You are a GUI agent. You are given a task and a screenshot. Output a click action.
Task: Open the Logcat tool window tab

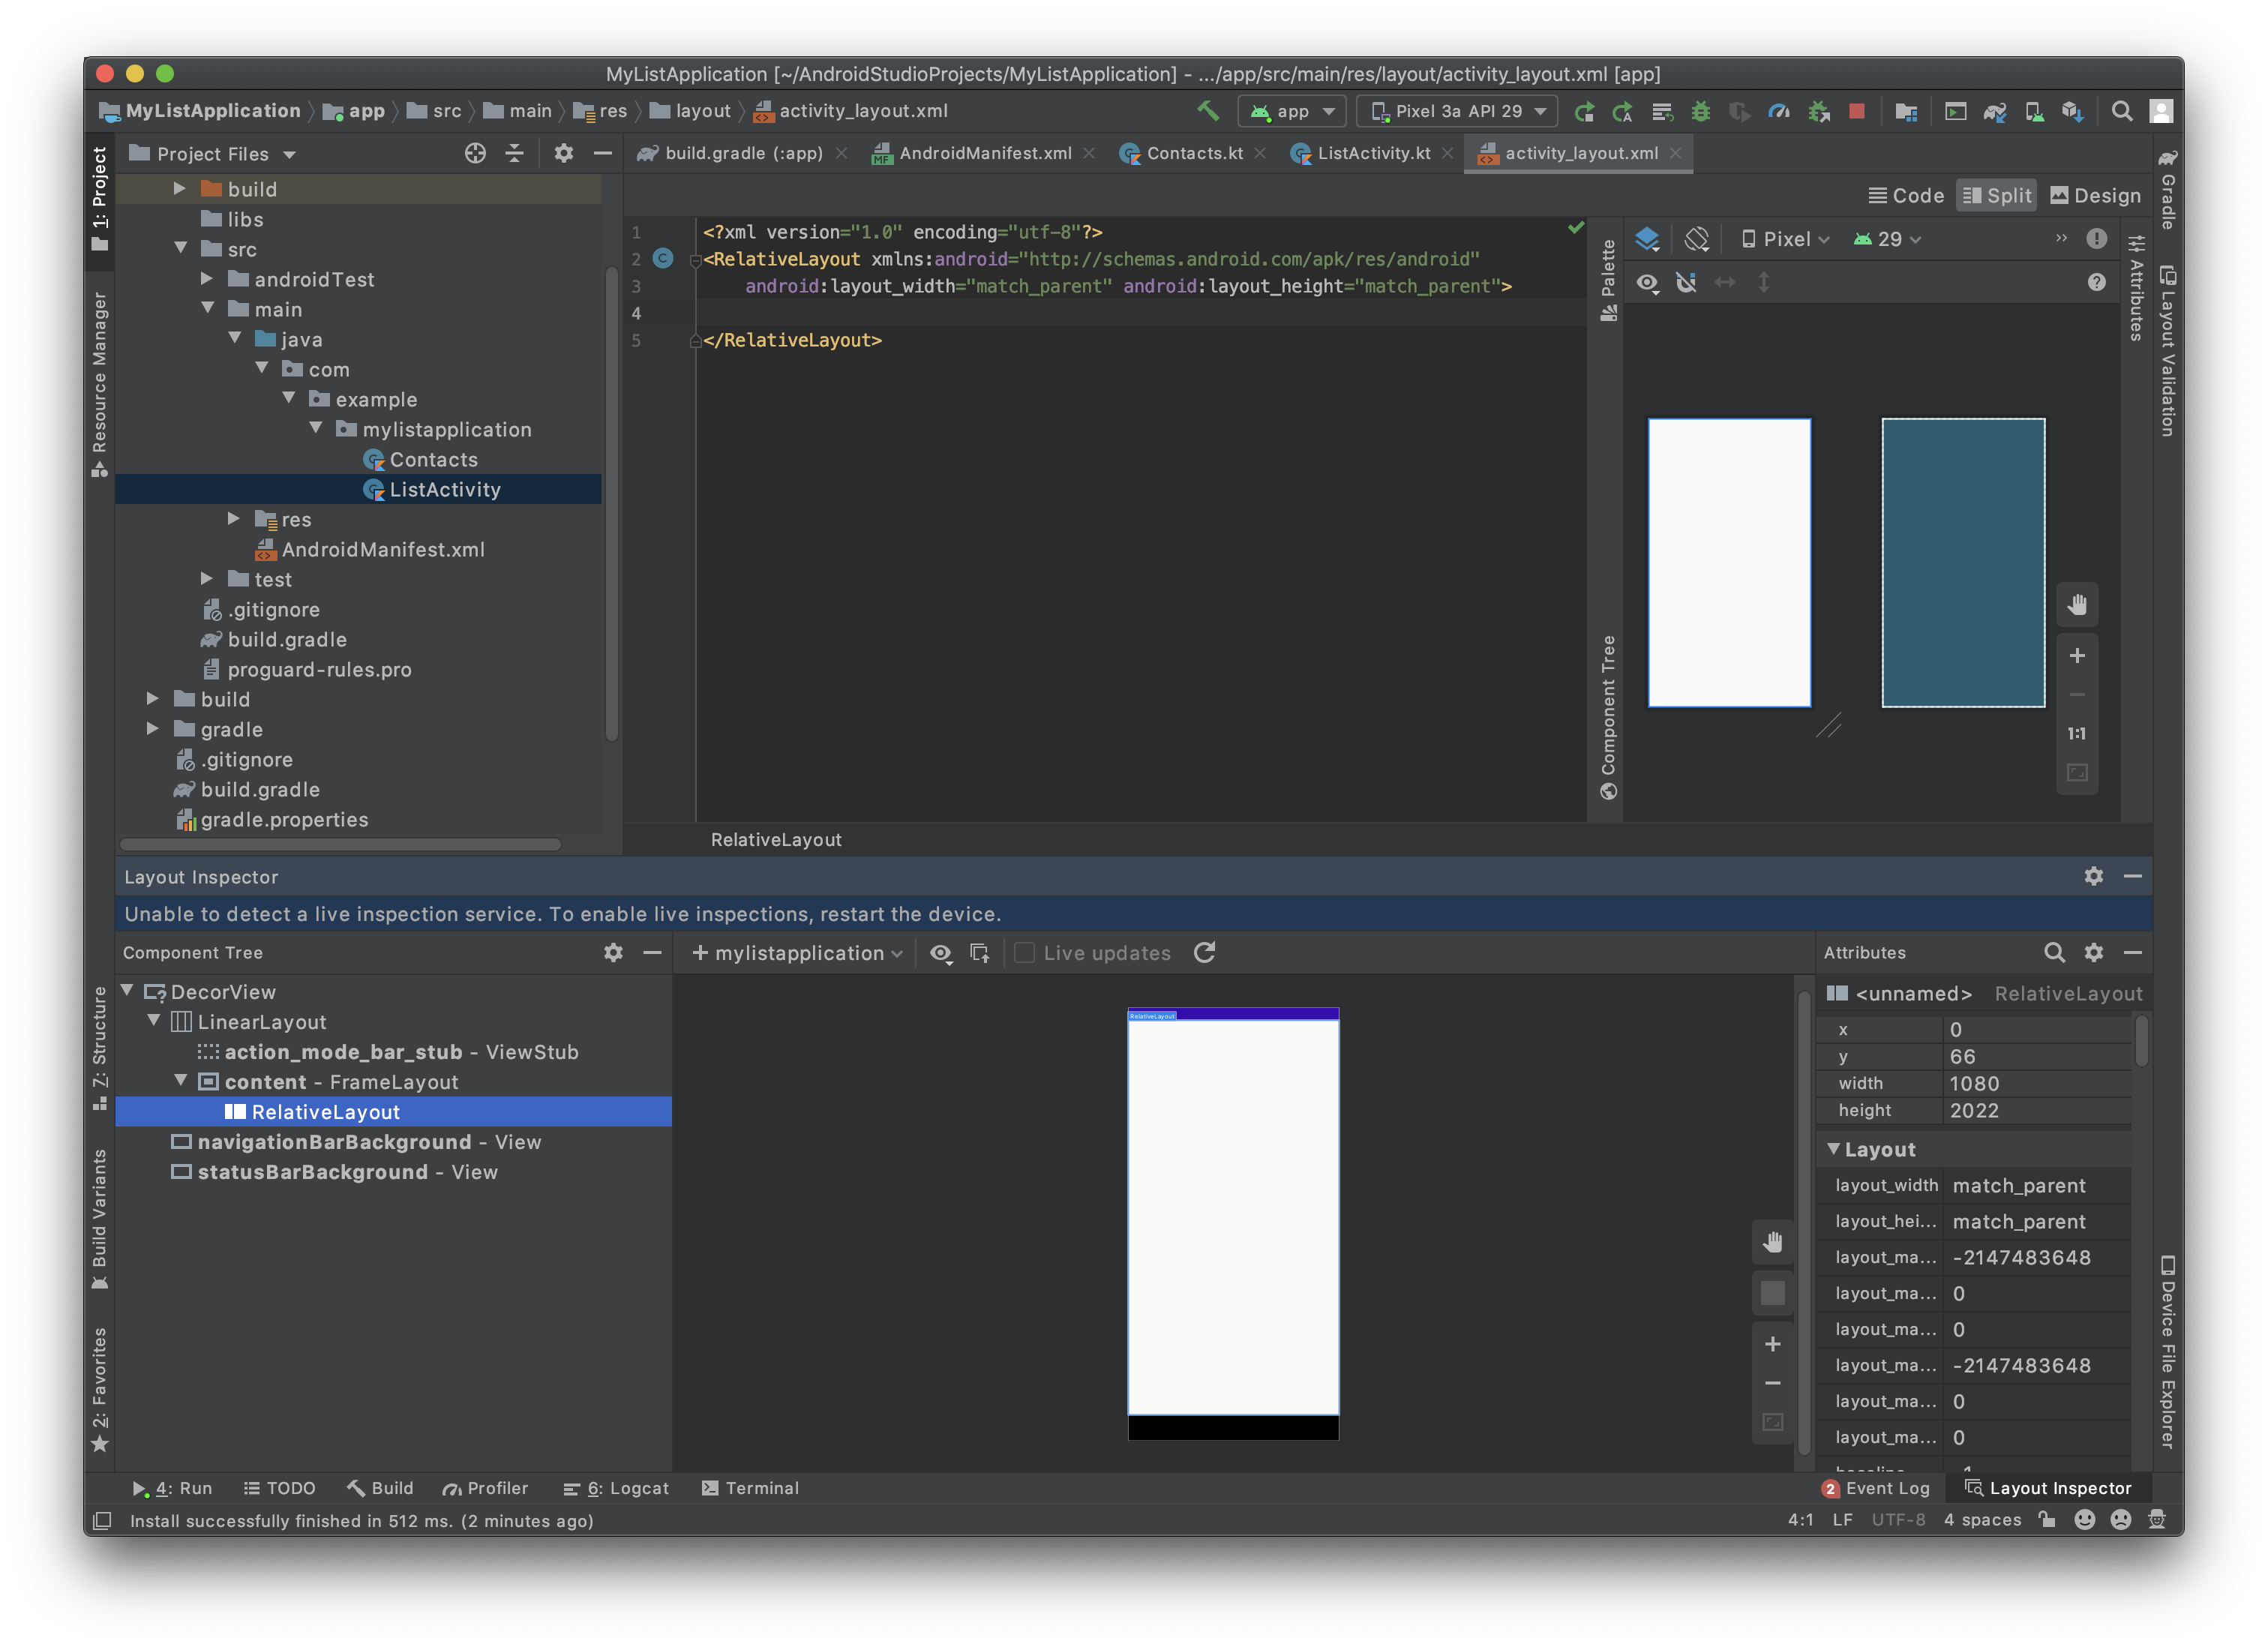616,1488
